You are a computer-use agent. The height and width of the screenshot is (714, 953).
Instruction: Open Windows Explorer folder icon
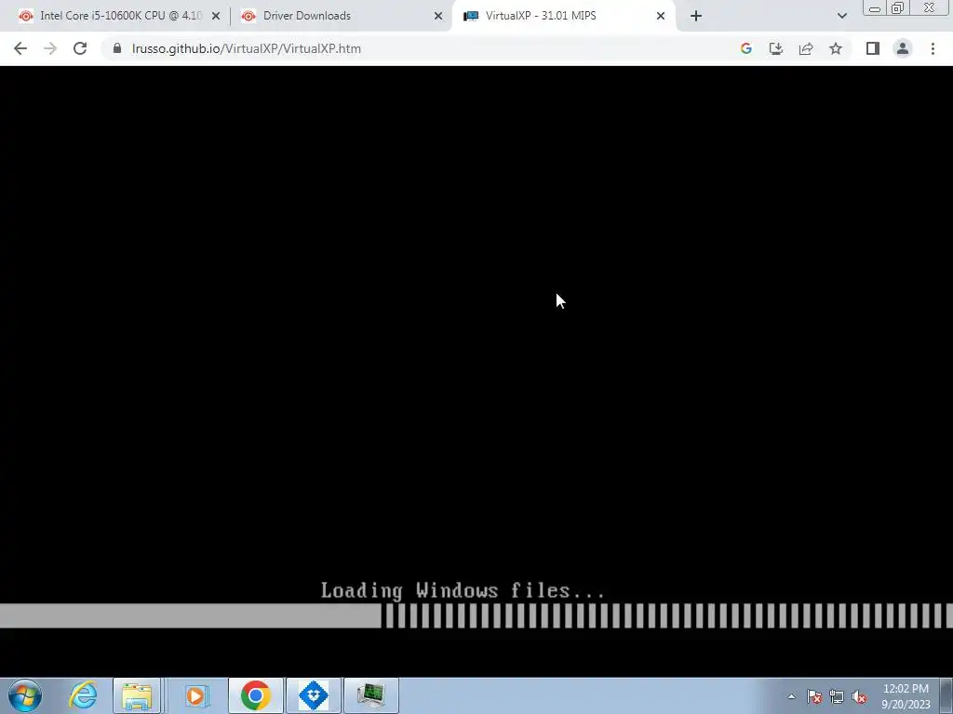click(x=137, y=695)
